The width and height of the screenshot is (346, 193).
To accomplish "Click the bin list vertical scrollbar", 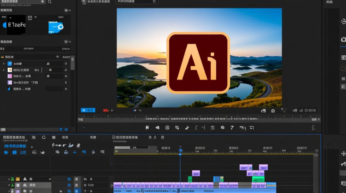I will click(x=73, y=63).
